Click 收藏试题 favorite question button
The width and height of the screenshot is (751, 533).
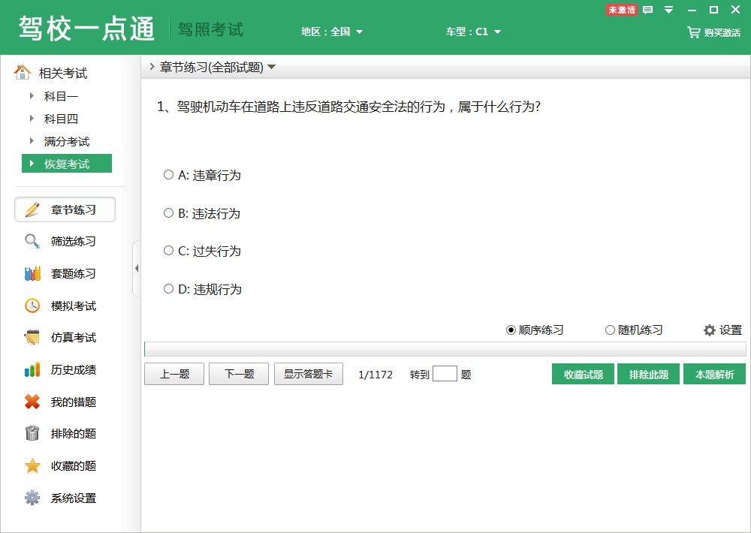(x=583, y=373)
